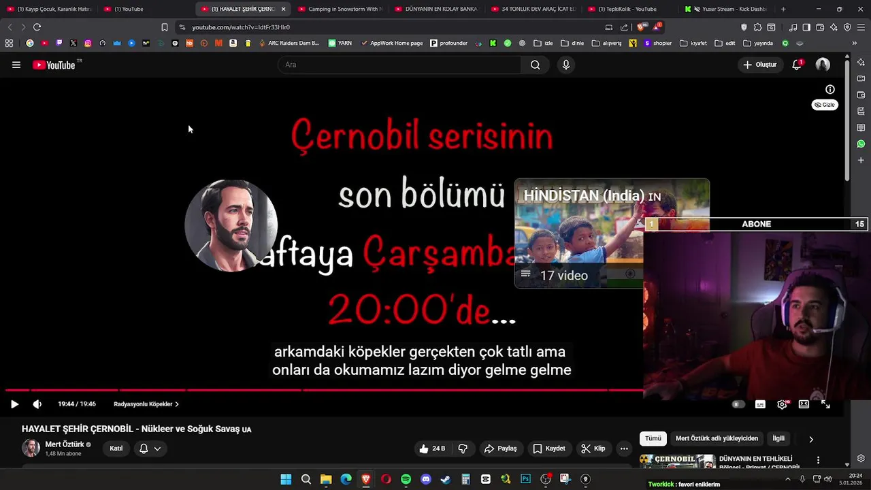Viewport: 871px width, 490px height.
Task: Create a clip with Klip button
Action: (x=593, y=448)
